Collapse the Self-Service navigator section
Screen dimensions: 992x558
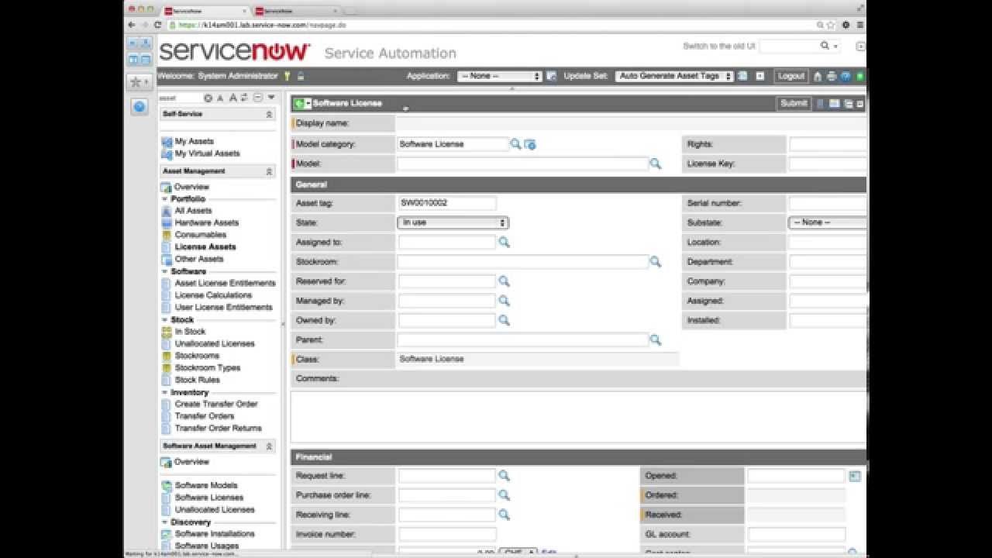point(269,114)
